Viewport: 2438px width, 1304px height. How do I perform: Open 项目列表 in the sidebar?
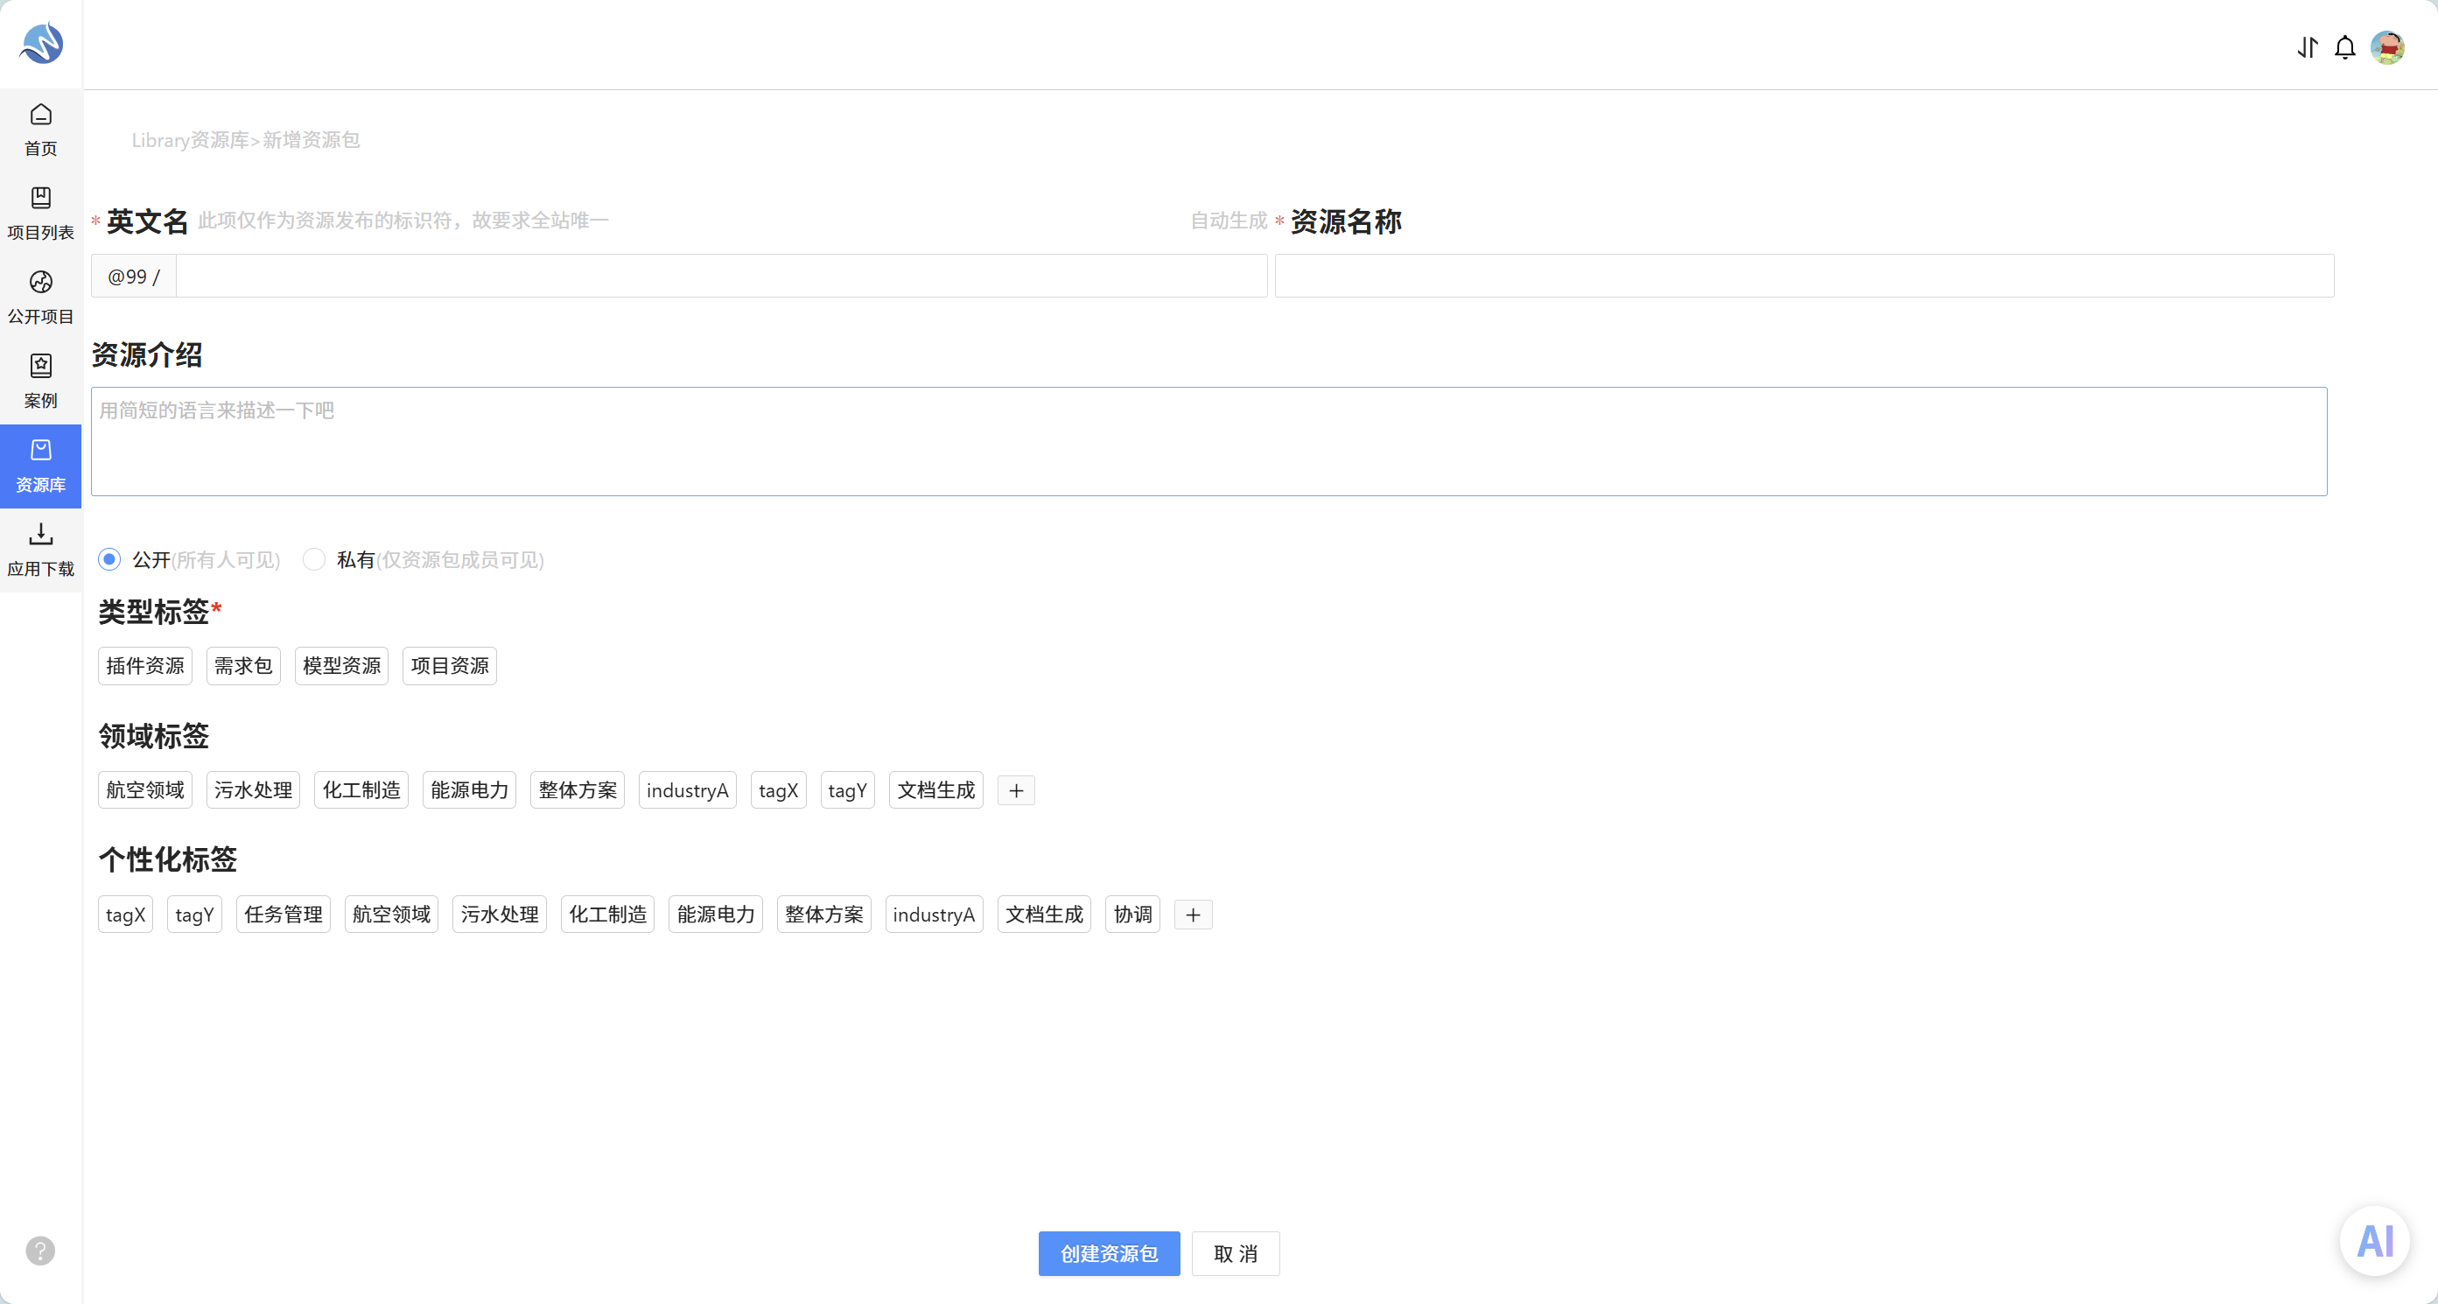[41, 214]
